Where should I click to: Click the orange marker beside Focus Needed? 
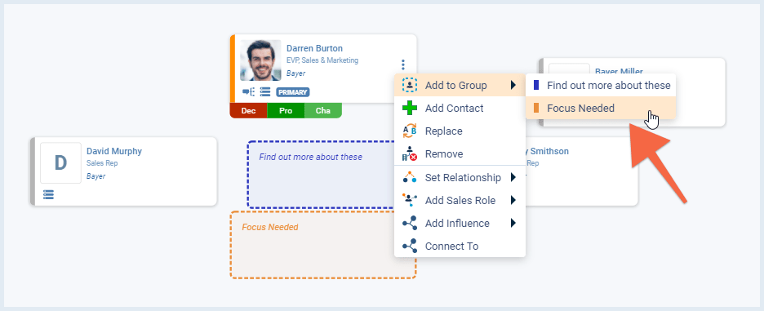pyautogui.click(x=536, y=109)
